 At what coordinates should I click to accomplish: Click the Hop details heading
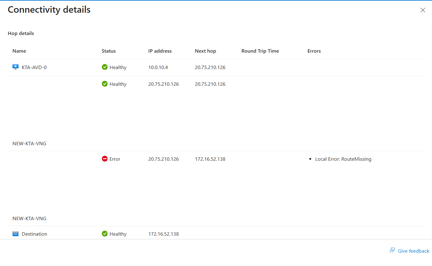tap(21, 33)
